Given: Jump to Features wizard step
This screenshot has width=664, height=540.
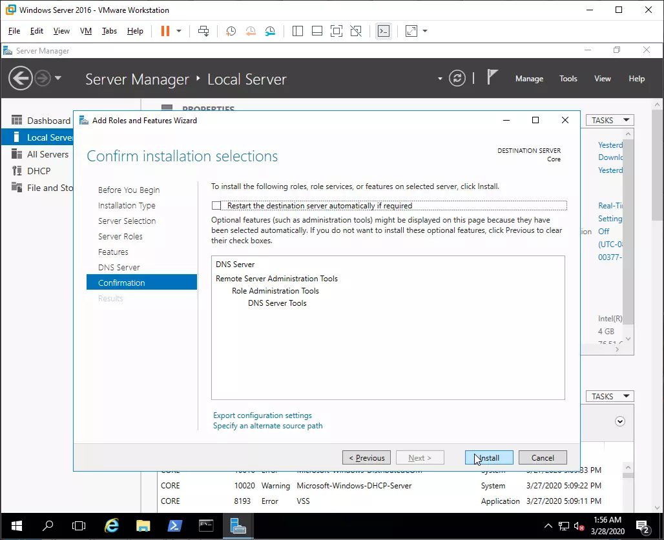Looking at the screenshot, I should coord(113,252).
